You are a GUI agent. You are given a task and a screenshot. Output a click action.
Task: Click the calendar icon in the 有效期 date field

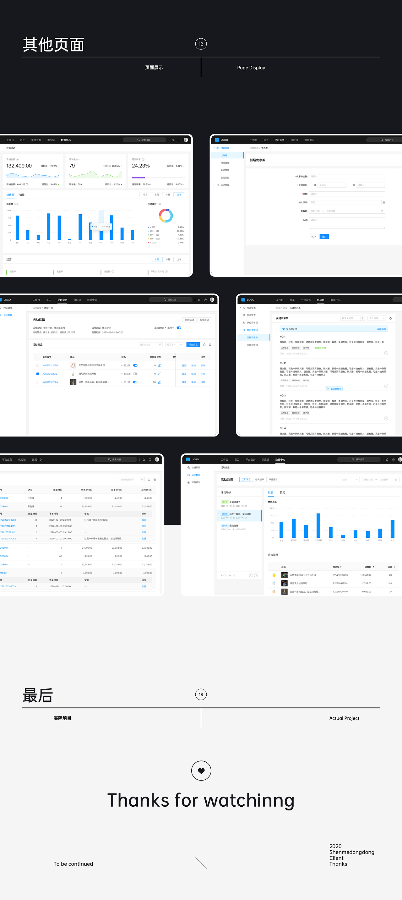382,211
